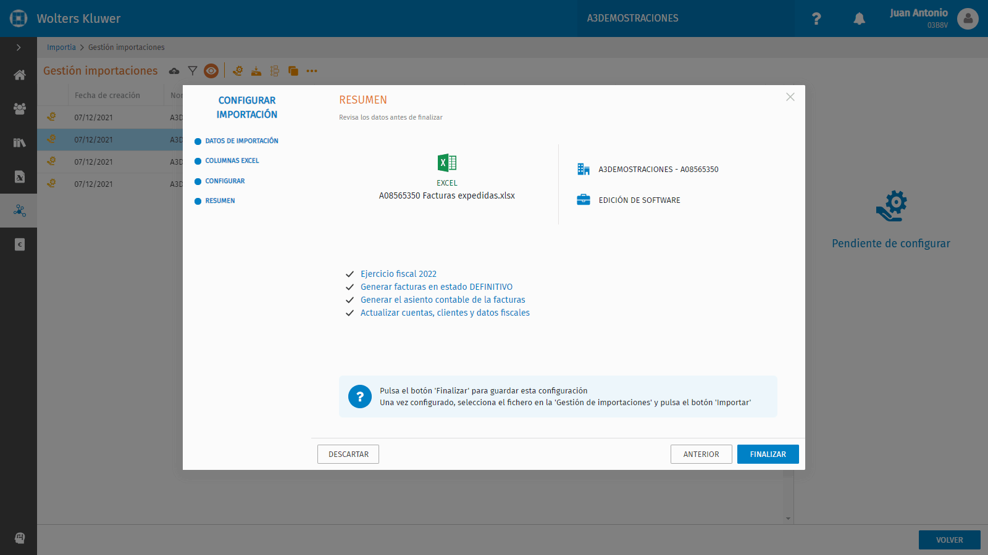Click the duplicate copy toolbar icon
The width and height of the screenshot is (988, 555).
tap(293, 71)
